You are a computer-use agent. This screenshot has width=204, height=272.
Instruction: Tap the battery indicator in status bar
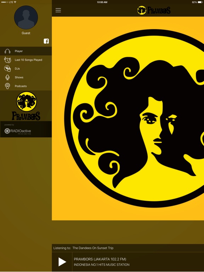(x=200, y=2)
